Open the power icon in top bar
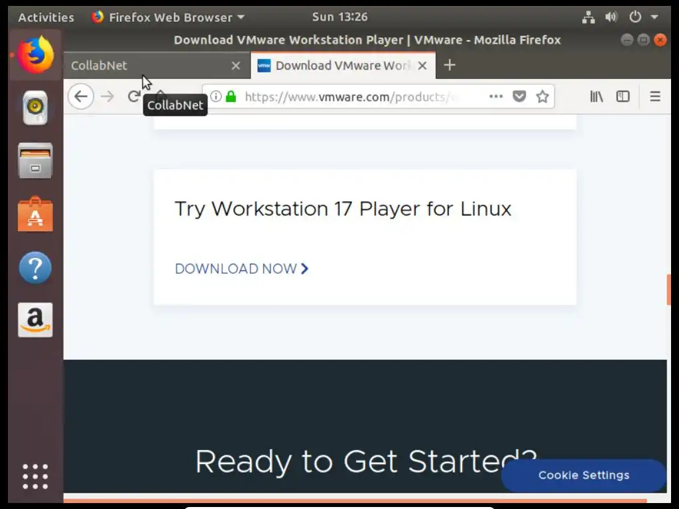Viewport: 679px width, 509px height. (635, 17)
